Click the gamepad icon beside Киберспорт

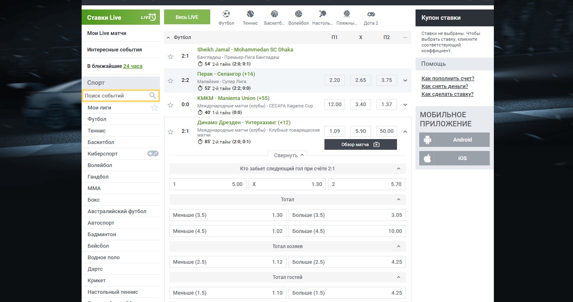pos(153,153)
